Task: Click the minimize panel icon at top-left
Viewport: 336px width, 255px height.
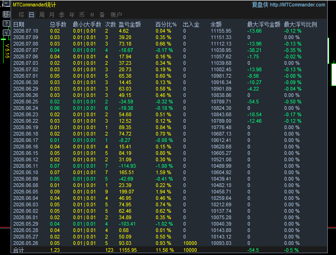Action: coord(6,4)
